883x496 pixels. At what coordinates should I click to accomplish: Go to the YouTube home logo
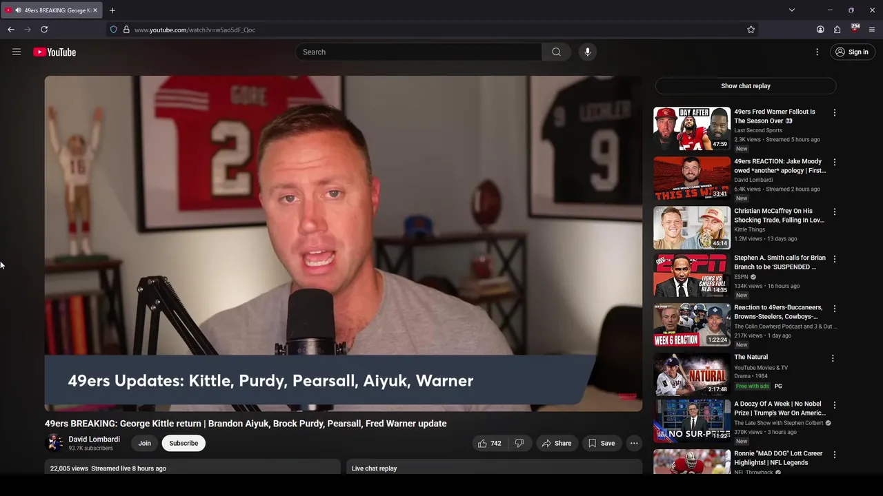click(x=54, y=52)
